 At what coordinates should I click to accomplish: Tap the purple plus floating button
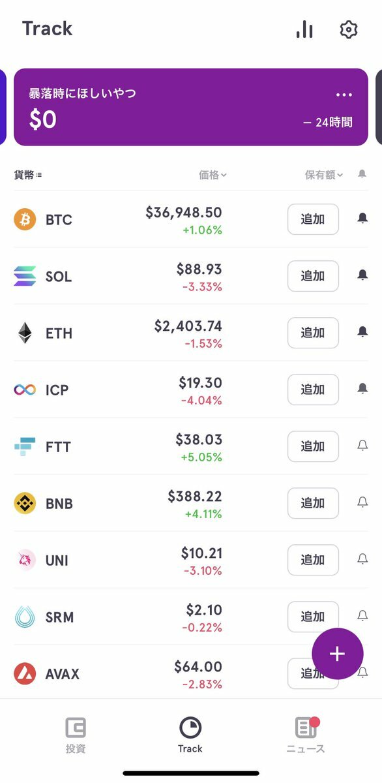coord(337,654)
